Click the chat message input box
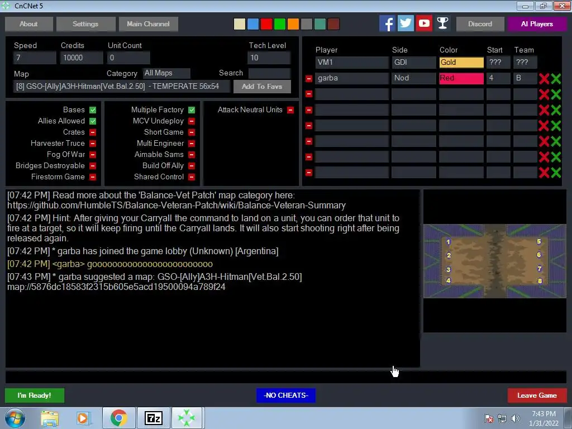 pos(285,377)
